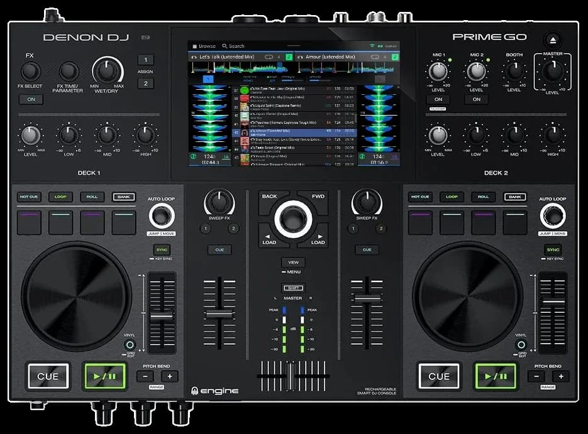Toggle VINYL mode button on Deck 1
This screenshot has height=434, width=588.
pyautogui.click(x=130, y=345)
